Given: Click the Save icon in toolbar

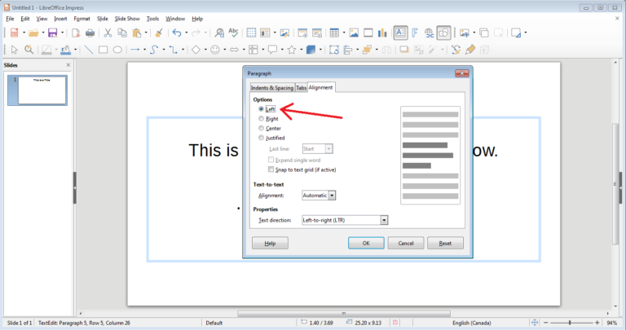Looking at the screenshot, I should [x=52, y=33].
